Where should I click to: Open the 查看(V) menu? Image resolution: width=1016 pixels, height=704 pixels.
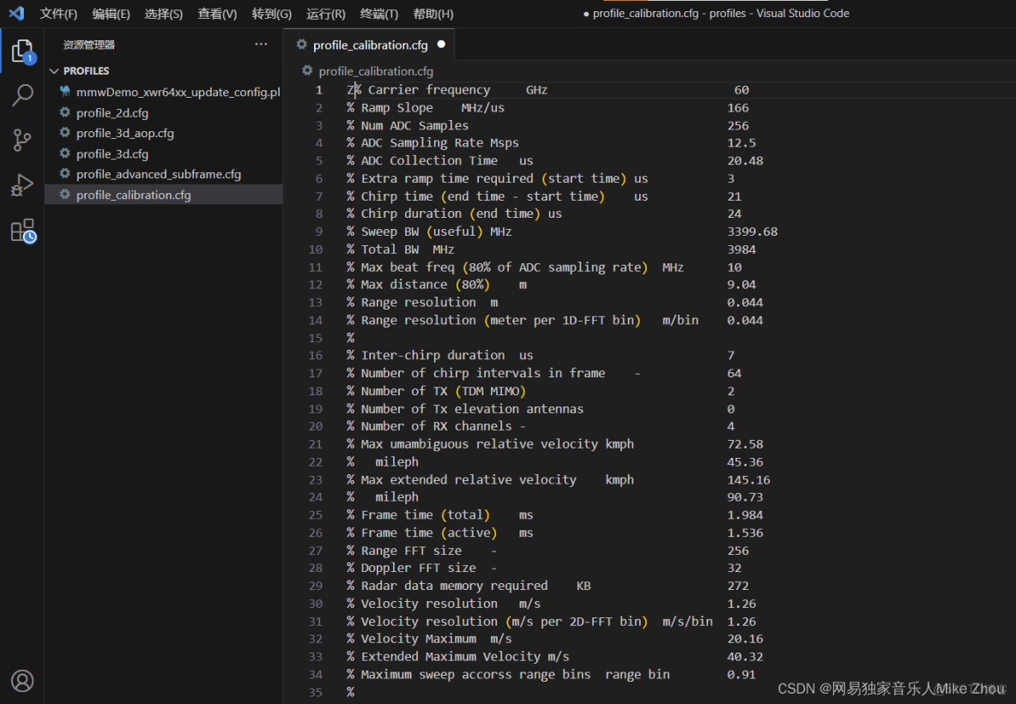pyautogui.click(x=217, y=14)
